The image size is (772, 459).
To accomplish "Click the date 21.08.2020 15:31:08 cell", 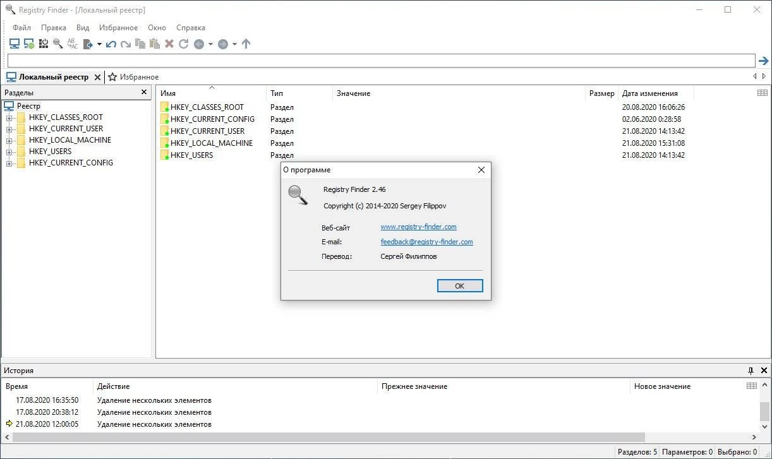I will 653,143.
